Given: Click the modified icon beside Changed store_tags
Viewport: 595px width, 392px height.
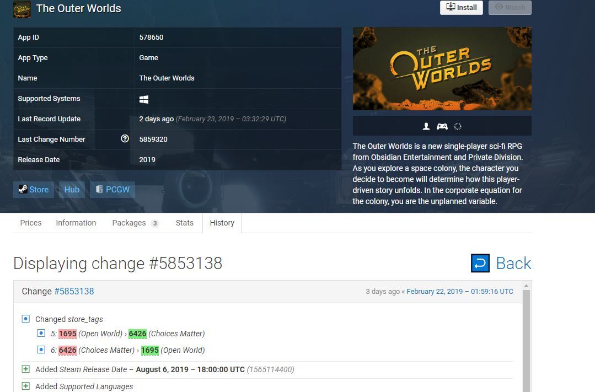Looking at the screenshot, I should tap(25, 318).
